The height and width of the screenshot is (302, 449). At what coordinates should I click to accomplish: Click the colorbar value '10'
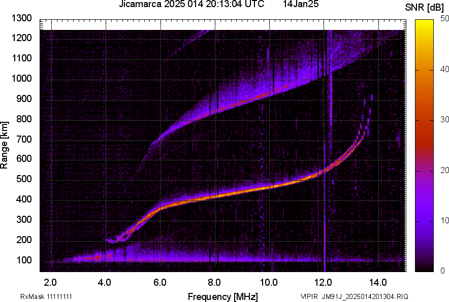pyautogui.click(x=444, y=220)
